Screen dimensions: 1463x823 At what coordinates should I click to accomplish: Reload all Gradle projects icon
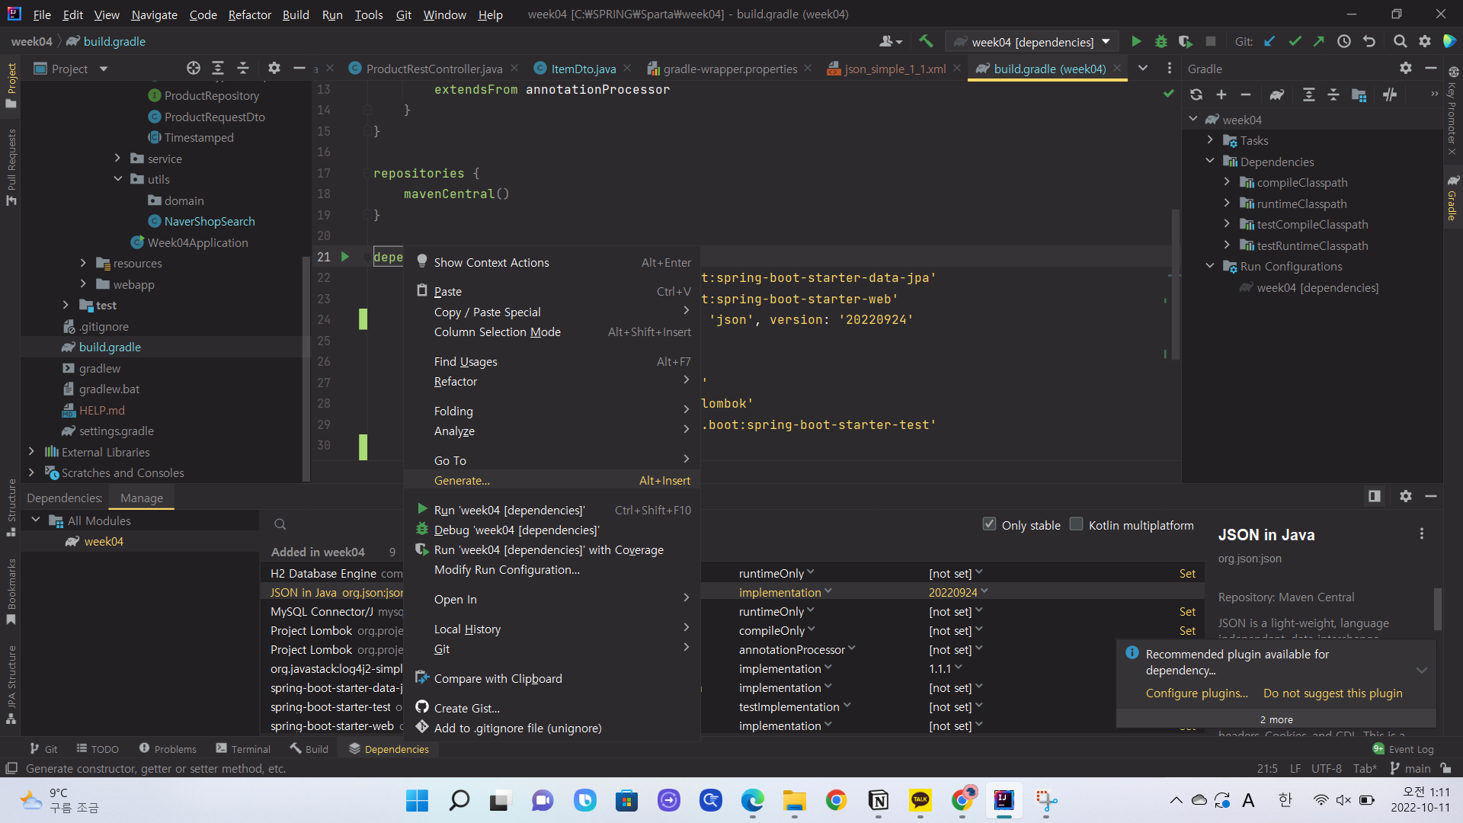click(x=1196, y=94)
